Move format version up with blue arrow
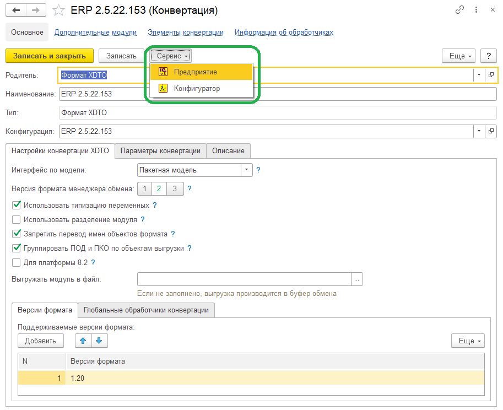Viewport: 503px width, 410px height. [83, 341]
